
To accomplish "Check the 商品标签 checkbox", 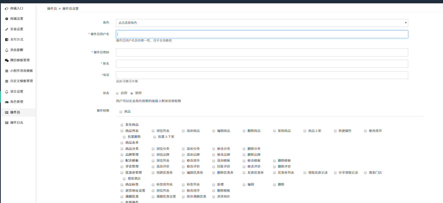I will (122, 185).
